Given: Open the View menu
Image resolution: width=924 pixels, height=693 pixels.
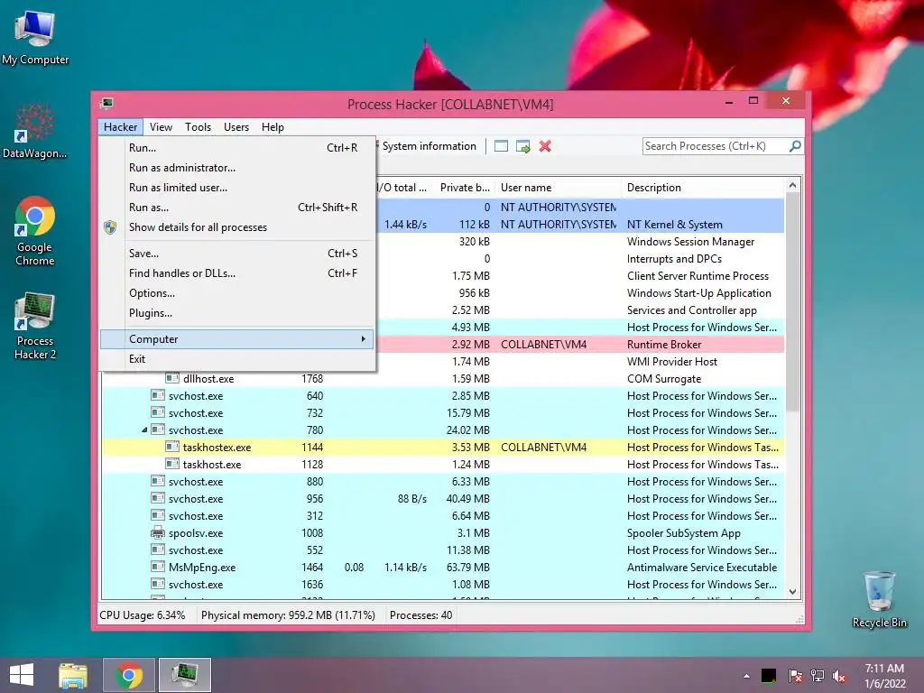Looking at the screenshot, I should [161, 126].
